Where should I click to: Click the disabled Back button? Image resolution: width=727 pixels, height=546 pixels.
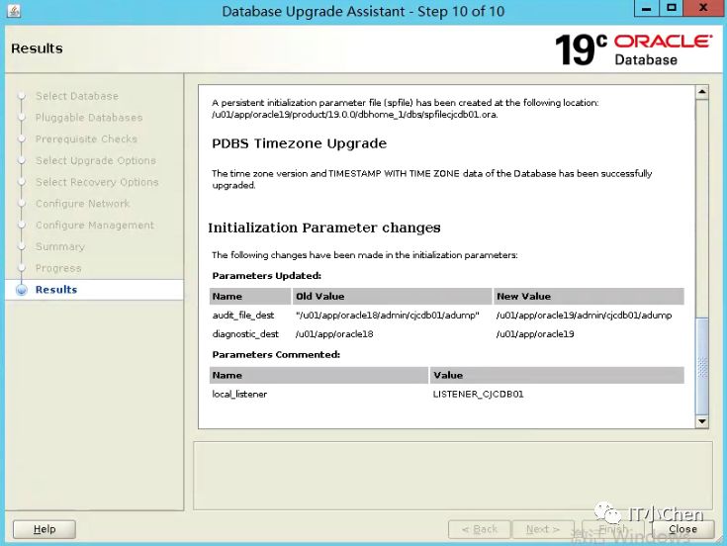click(x=480, y=529)
